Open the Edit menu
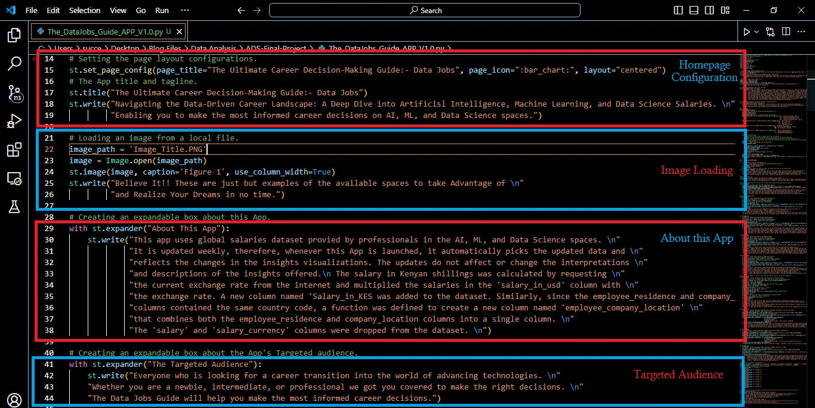This screenshot has height=408, width=815. (53, 10)
